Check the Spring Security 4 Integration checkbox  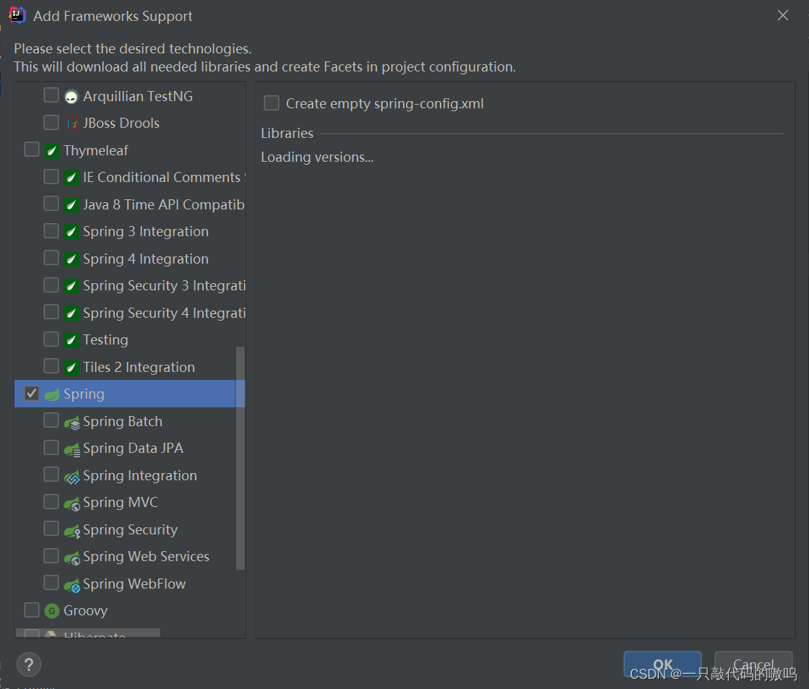[51, 311]
